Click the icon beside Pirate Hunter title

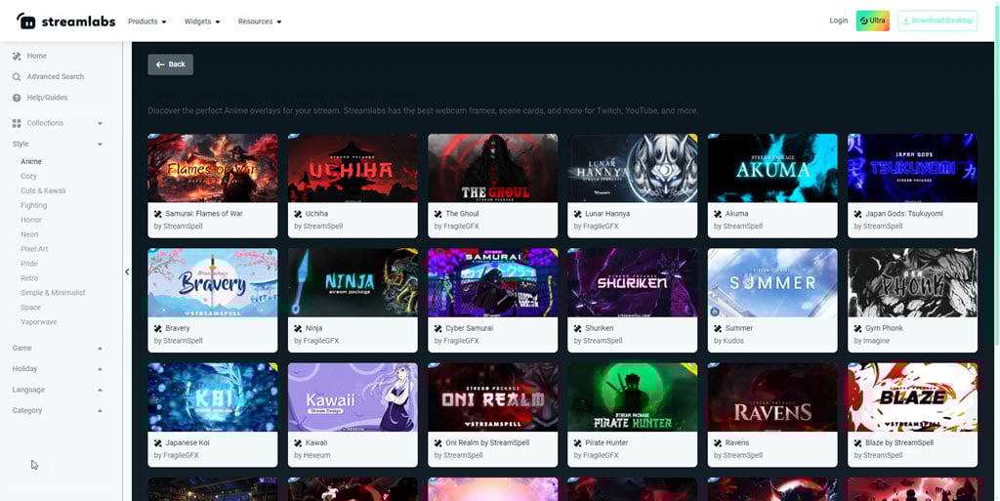click(x=578, y=443)
